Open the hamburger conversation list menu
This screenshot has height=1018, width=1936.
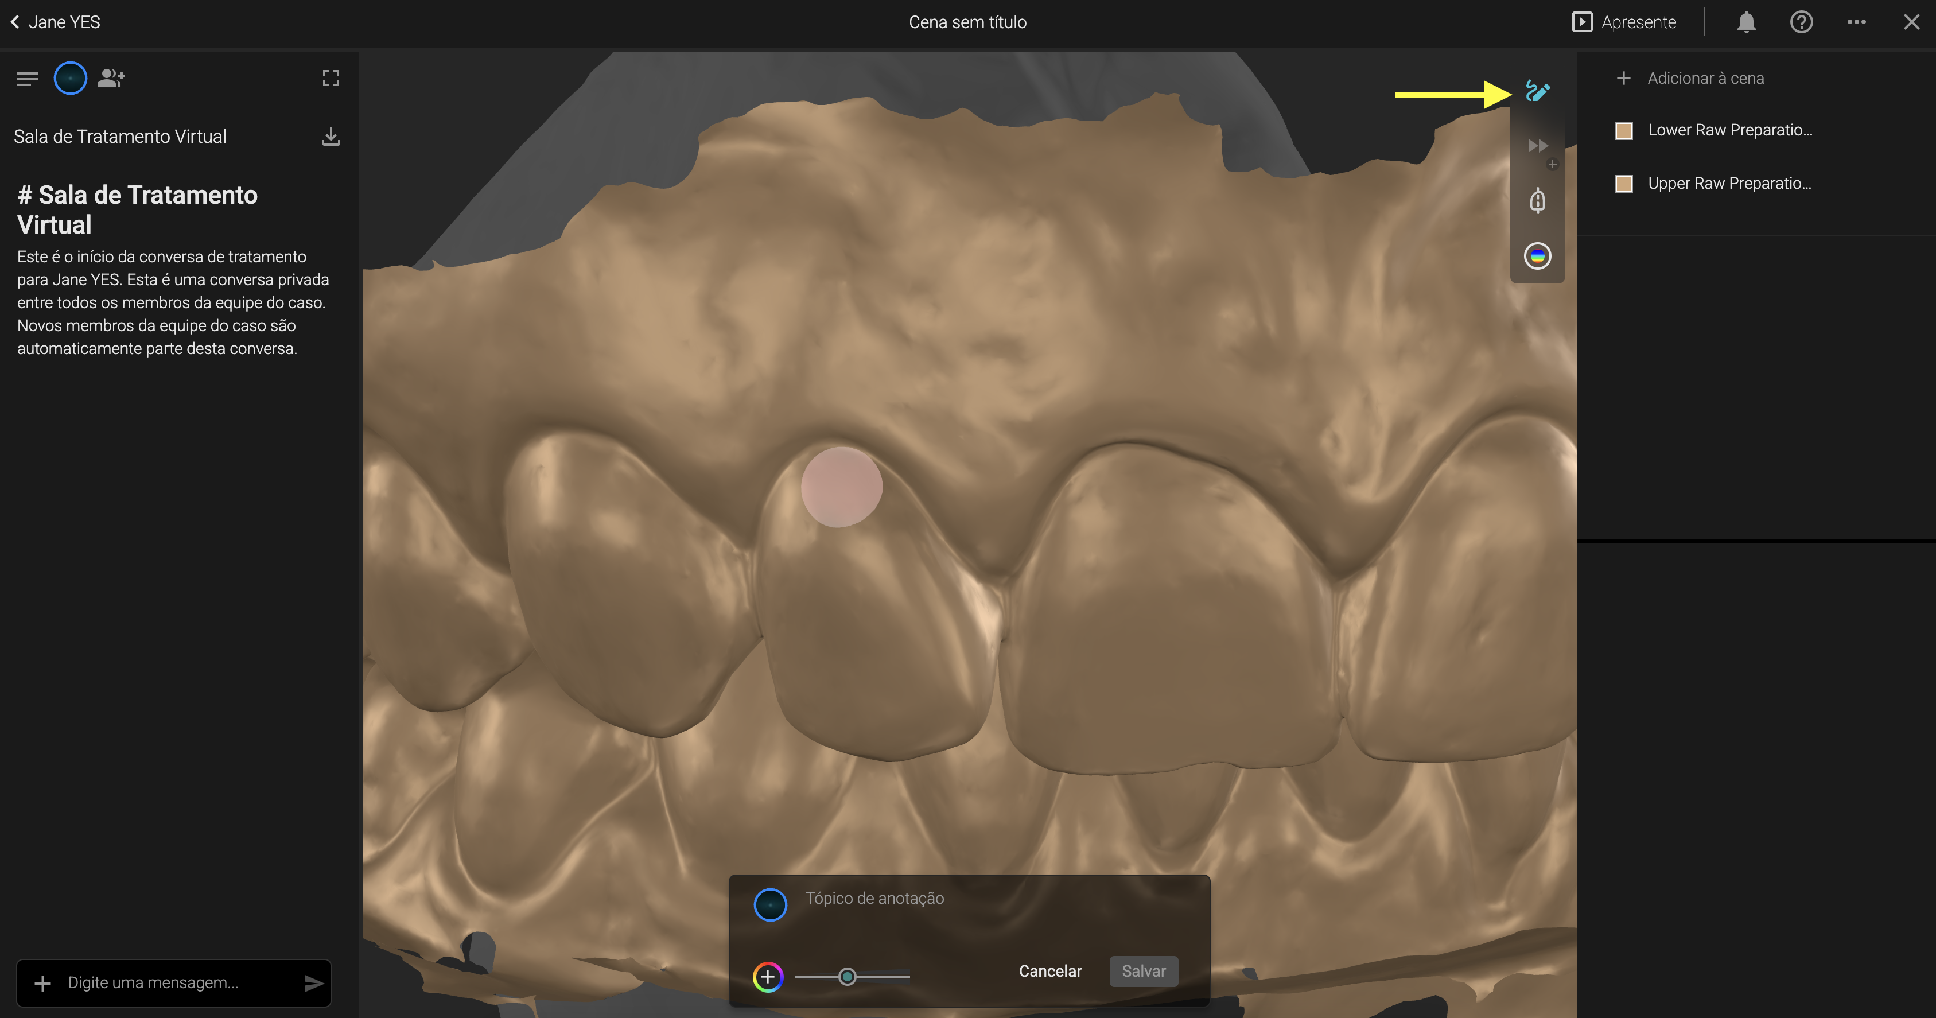[x=27, y=78]
